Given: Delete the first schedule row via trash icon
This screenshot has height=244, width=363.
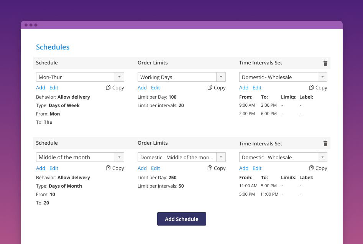Looking at the screenshot, I should click(x=325, y=63).
